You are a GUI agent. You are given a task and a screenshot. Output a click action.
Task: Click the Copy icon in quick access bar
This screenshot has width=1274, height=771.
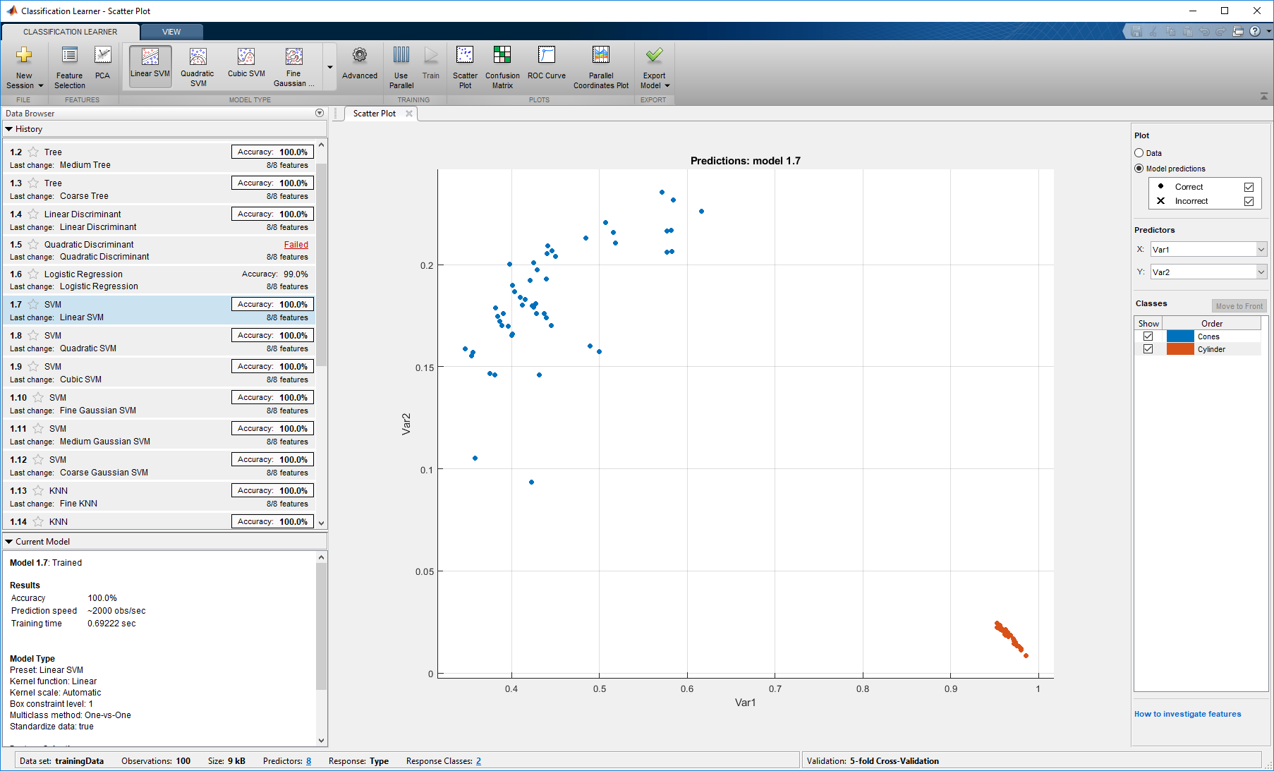click(1170, 31)
